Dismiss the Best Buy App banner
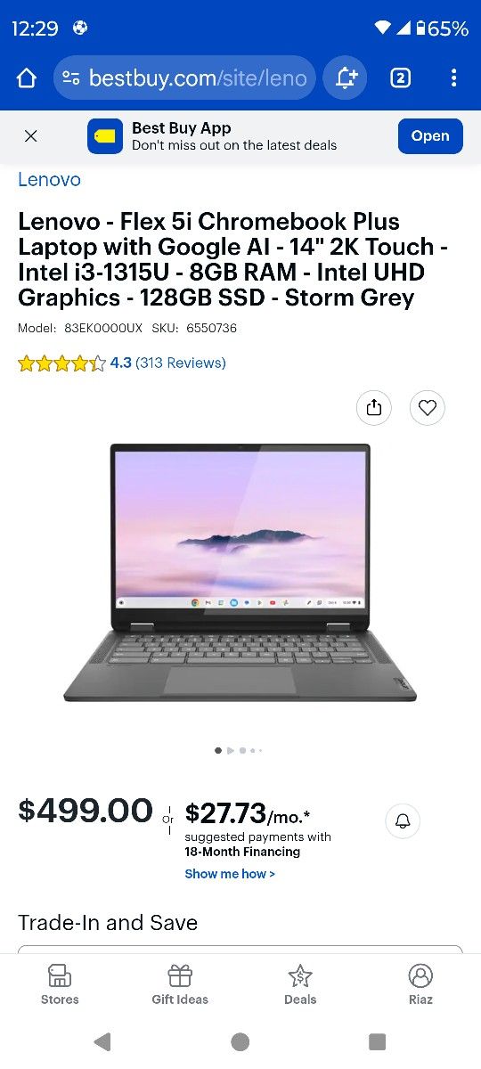The width and height of the screenshot is (481, 1069). pyautogui.click(x=31, y=136)
